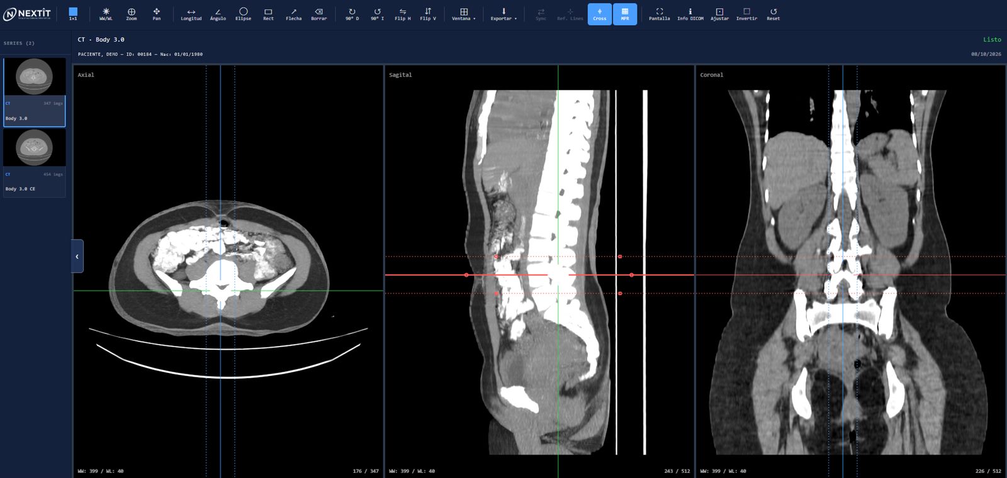This screenshot has width=1007, height=478.
Task: Open Info DICOM panel
Action: tap(690, 14)
